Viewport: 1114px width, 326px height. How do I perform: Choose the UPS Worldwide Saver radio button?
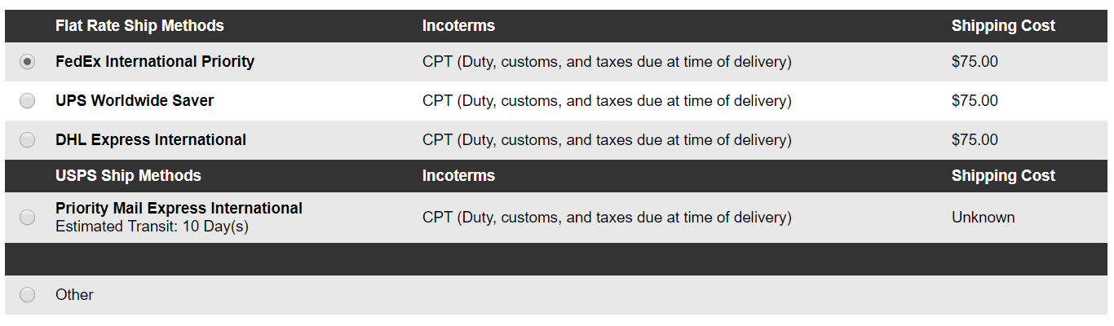(28, 101)
